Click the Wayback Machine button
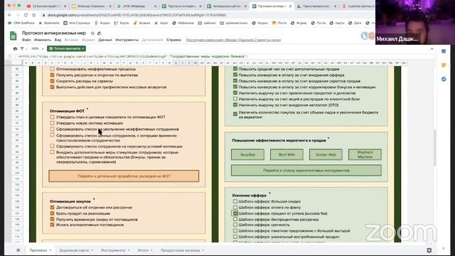 (365, 155)
